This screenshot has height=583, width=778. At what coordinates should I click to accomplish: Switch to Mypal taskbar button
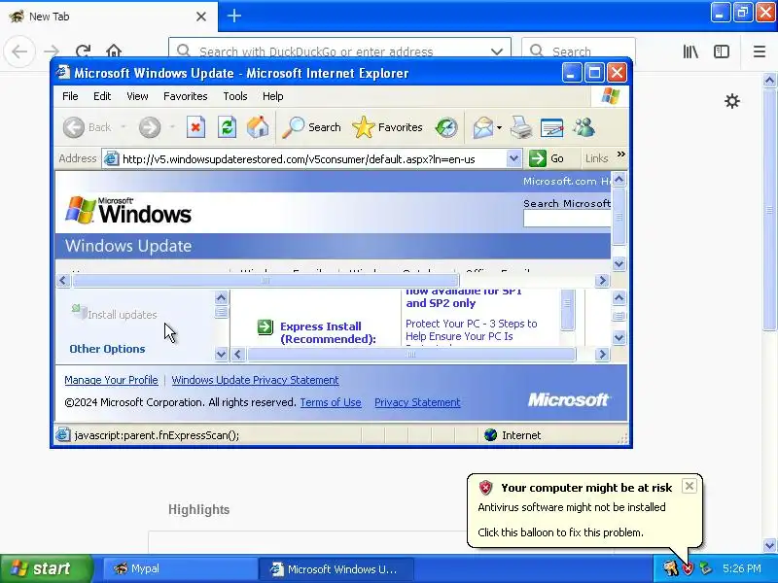179,568
